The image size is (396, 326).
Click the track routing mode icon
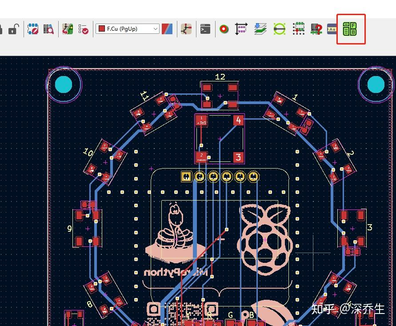[x=186, y=28]
